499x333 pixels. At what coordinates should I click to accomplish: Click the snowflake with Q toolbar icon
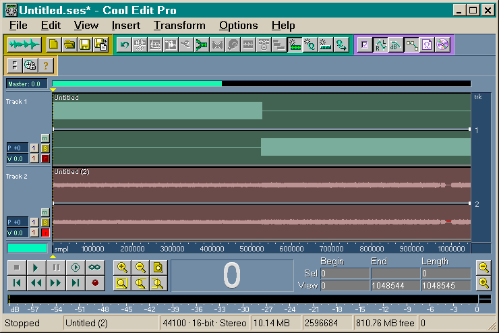(310, 45)
